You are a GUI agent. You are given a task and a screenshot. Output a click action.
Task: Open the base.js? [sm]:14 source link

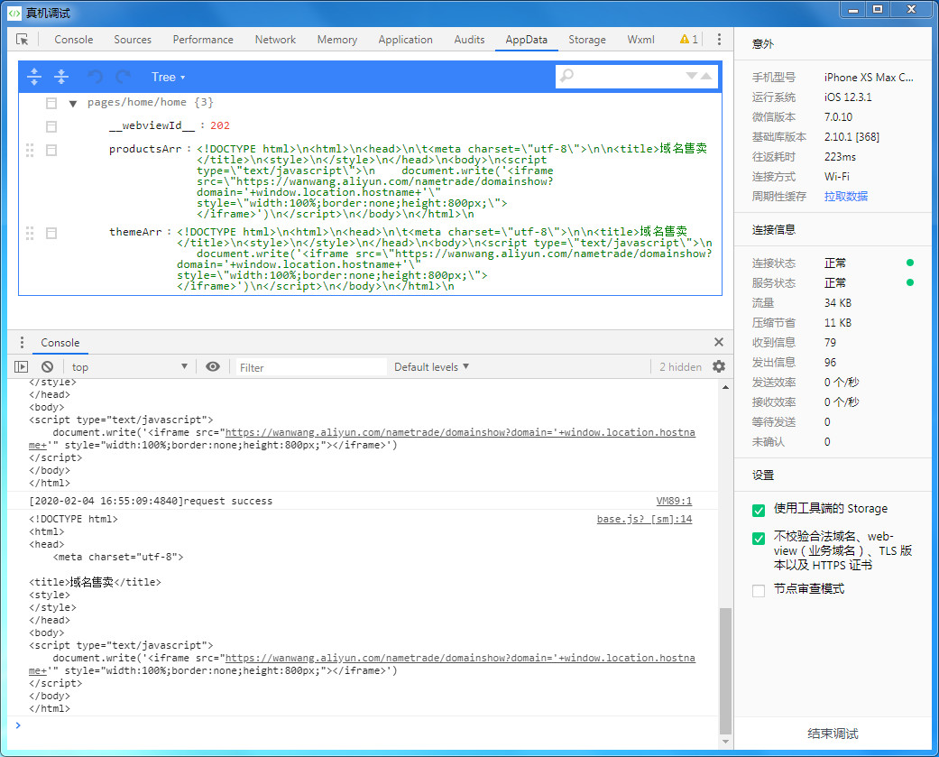click(x=644, y=519)
